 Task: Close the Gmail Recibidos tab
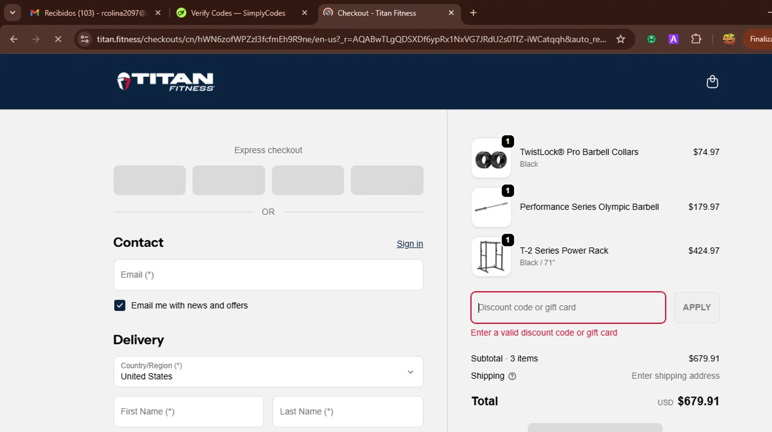coord(158,13)
